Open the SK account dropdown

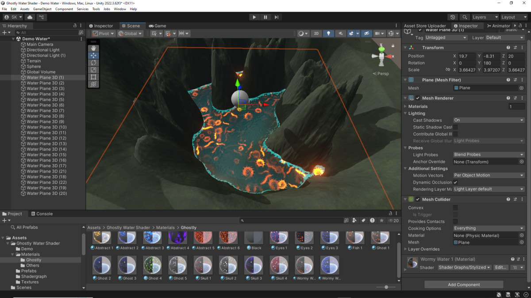pos(13,17)
